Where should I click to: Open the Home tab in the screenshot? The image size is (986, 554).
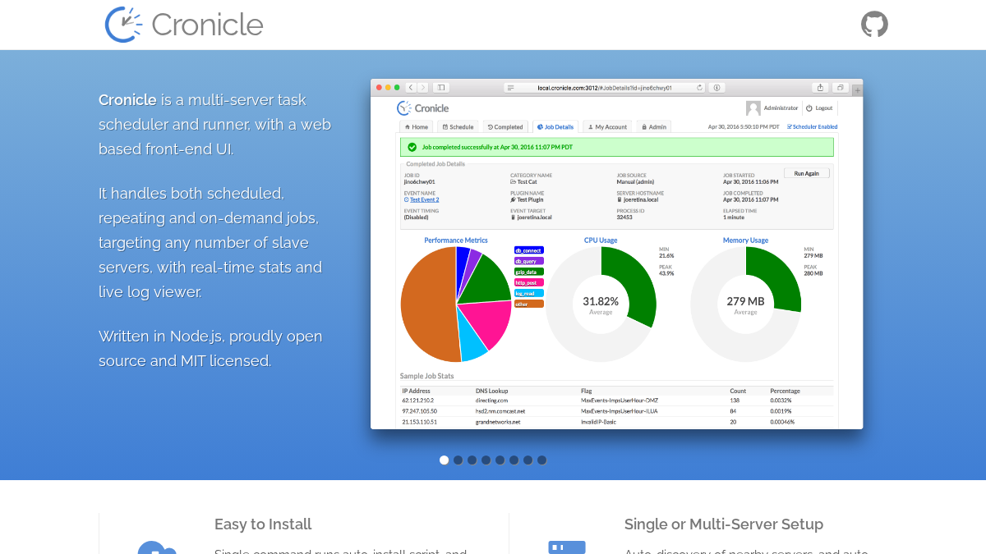point(417,127)
